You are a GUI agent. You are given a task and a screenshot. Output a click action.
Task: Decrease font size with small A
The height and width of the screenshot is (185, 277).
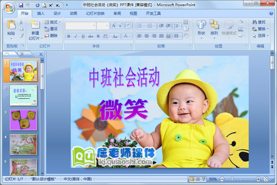(x=120, y=25)
